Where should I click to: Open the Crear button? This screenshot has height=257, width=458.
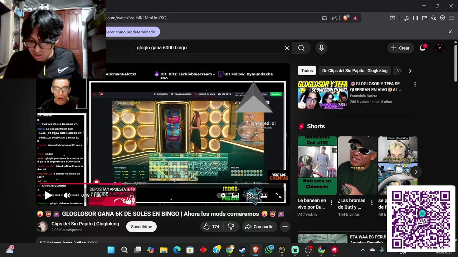pyautogui.click(x=400, y=48)
